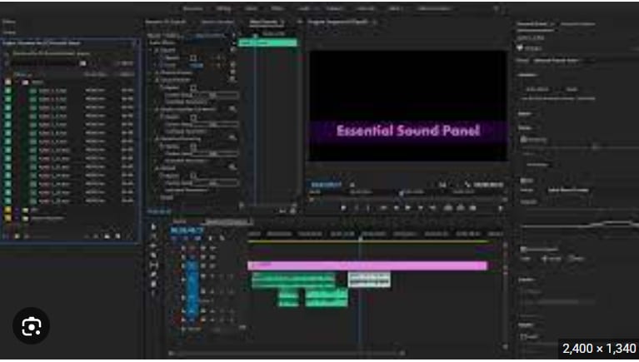Click the Export Frame camera icon
Screen dimensions: 639x362
pyautogui.click(x=472, y=208)
